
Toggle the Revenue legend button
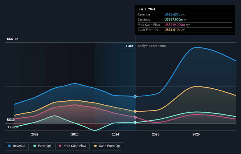(x=17, y=146)
